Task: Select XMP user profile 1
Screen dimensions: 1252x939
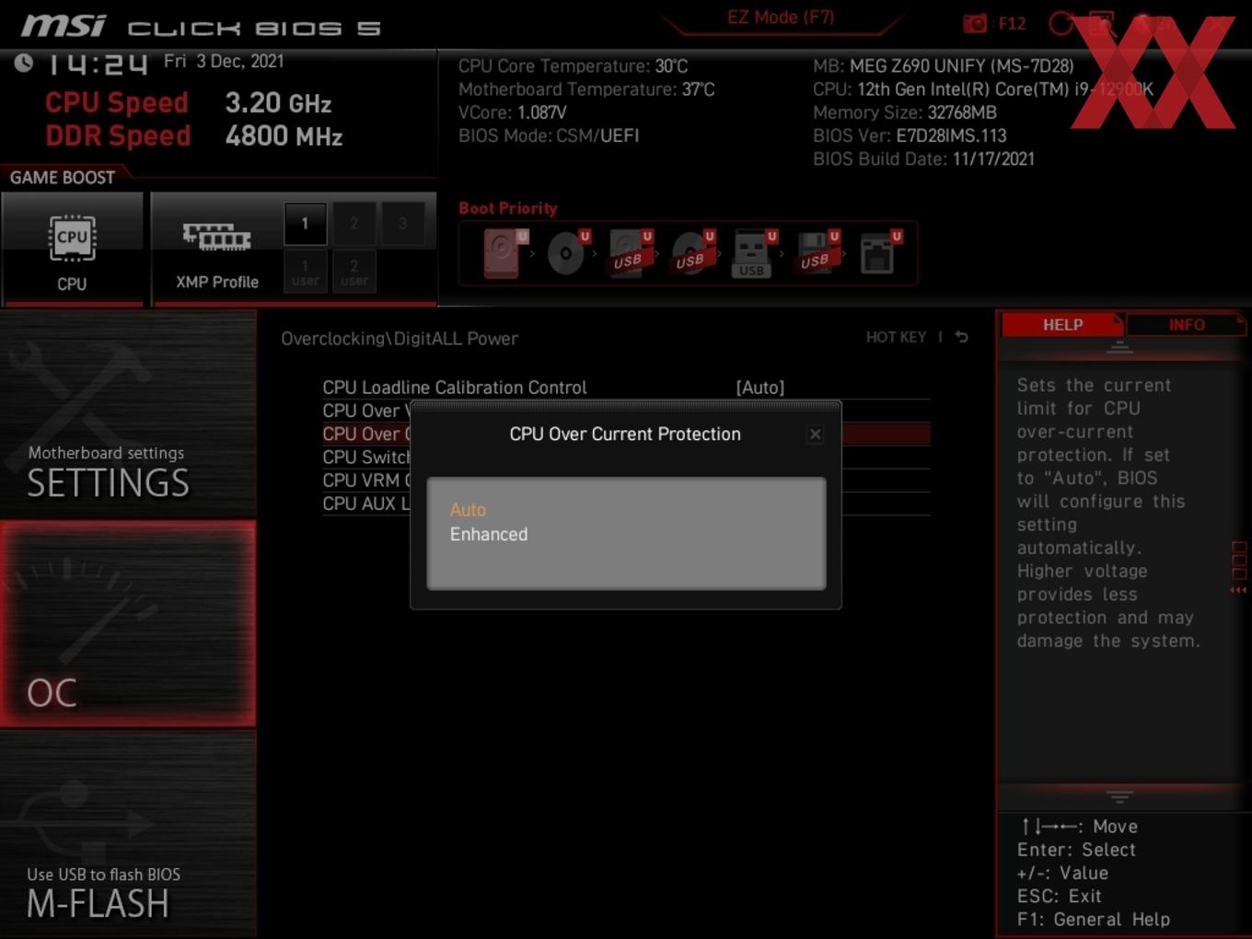Action: 305,272
